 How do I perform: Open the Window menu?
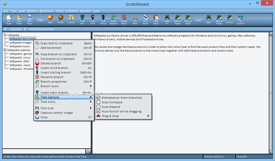[85, 11]
